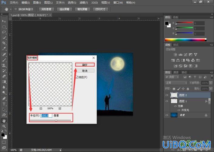Image resolution: width=214 pixels, height=152 pixels.
Task: Open the 滤镜(T) menu
Action: coord(84,3)
